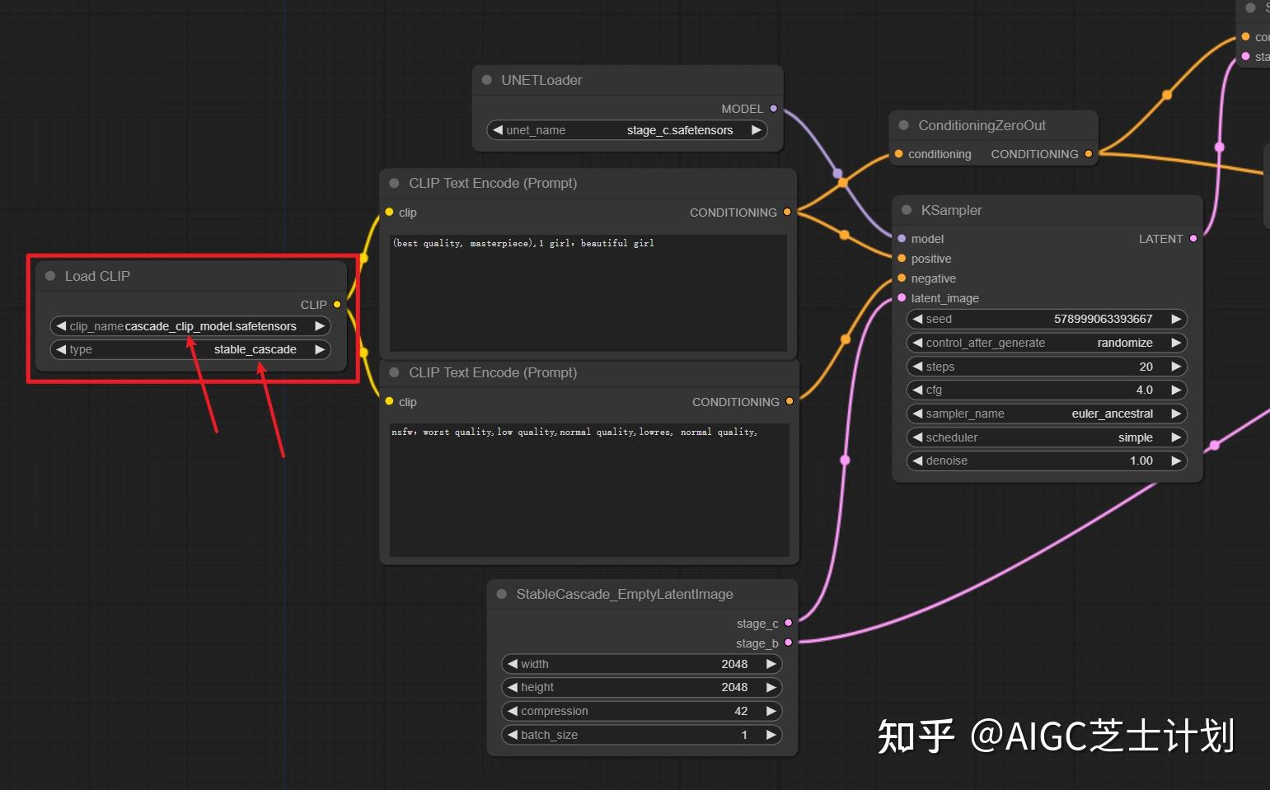Click the latent_image input dot on KSampler
The height and width of the screenshot is (790, 1270).
pos(902,298)
